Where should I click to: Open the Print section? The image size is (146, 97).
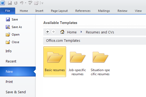click(9, 82)
